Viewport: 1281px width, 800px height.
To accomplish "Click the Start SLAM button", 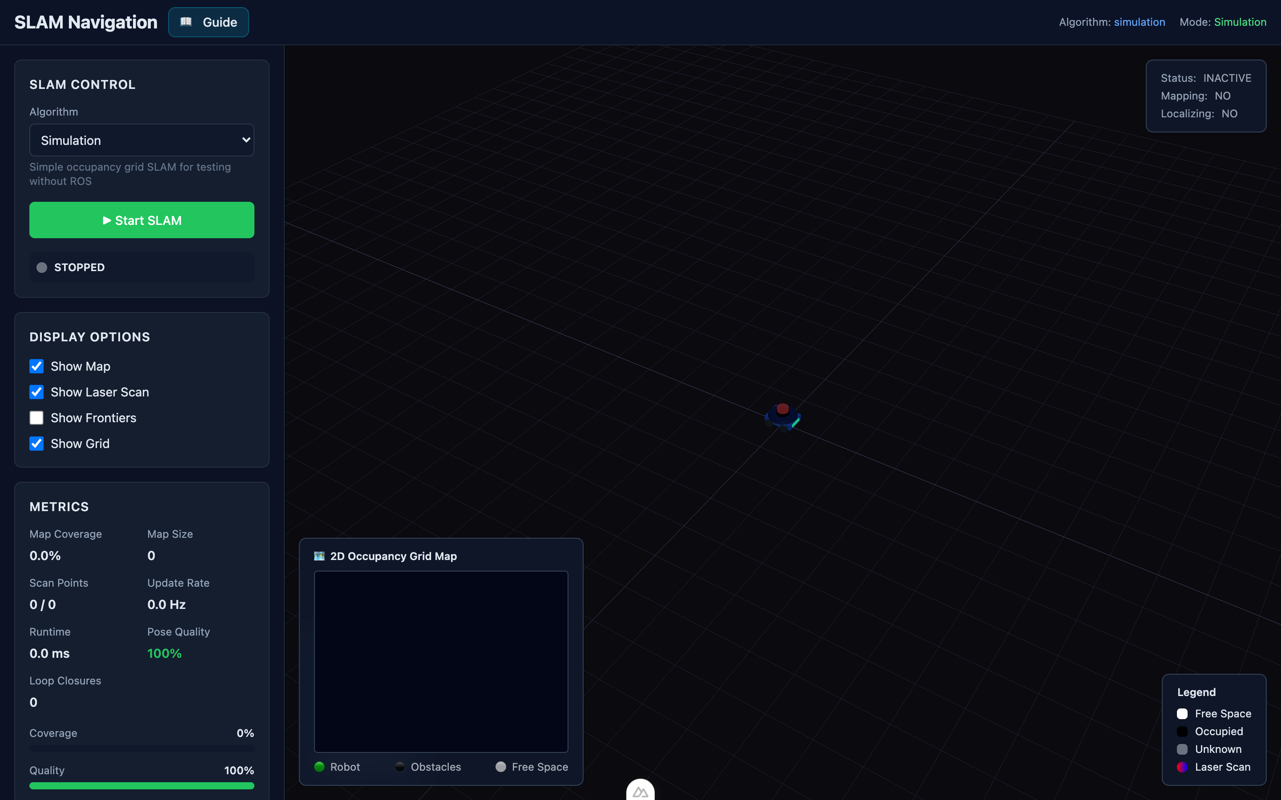I will [142, 220].
